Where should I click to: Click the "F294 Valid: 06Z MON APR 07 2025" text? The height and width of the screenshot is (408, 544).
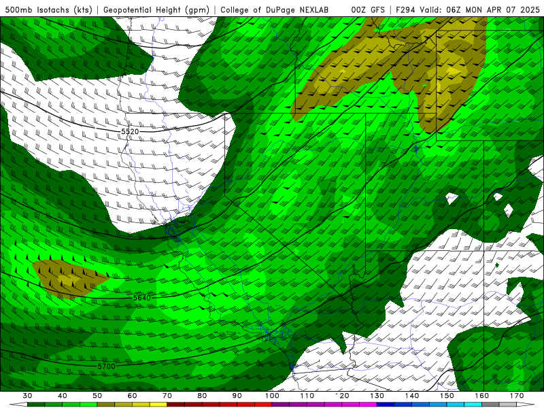[x=468, y=10]
